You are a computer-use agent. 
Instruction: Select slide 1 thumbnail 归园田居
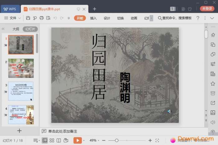tap(21, 44)
